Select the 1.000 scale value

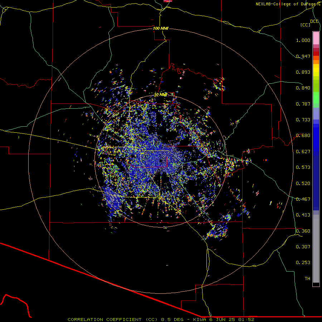[x=303, y=40]
